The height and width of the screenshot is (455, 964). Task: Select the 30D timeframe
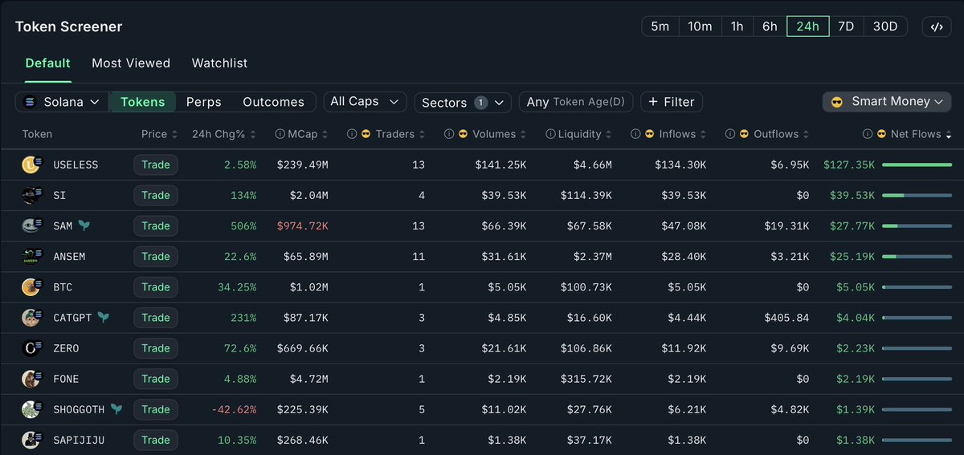885,26
